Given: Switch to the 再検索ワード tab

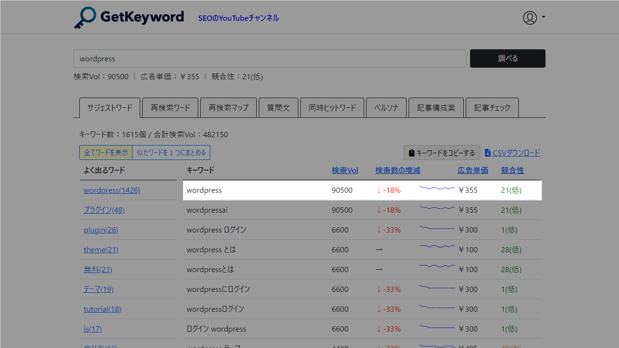Looking at the screenshot, I should pyautogui.click(x=170, y=107).
